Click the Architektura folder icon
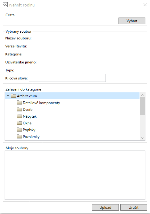The image size is (150, 214). 13,96
